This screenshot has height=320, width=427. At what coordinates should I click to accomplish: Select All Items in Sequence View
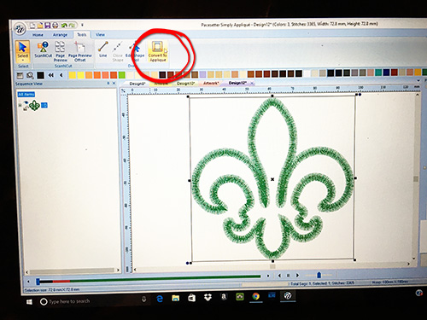pos(26,94)
